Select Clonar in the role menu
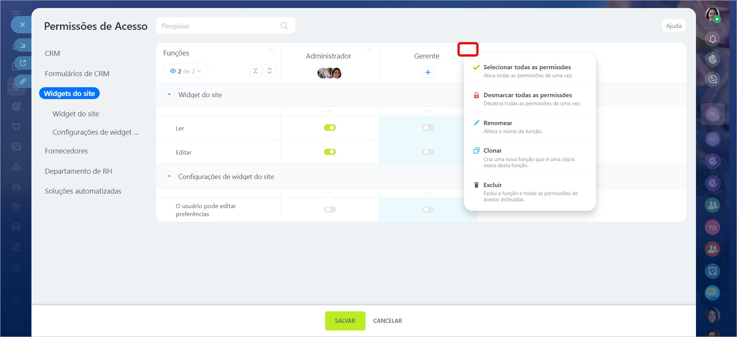Image resolution: width=737 pixels, height=337 pixels. 492,151
